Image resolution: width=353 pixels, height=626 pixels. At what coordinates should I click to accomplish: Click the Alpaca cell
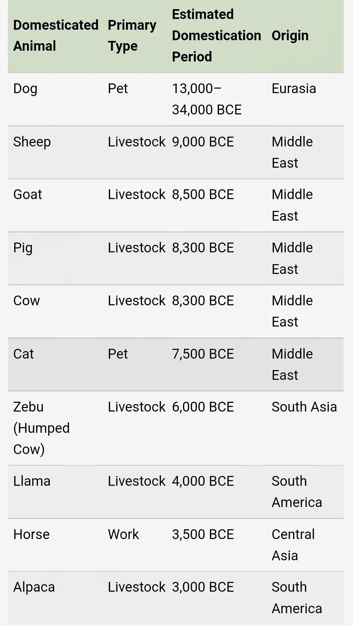pyautogui.click(x=34, y=587)
